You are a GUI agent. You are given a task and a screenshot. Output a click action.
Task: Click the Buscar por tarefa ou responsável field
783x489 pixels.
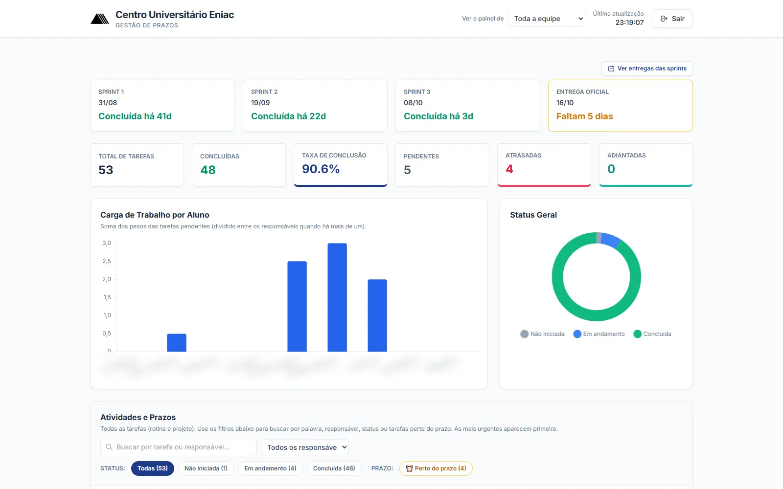tap(179, 447)
